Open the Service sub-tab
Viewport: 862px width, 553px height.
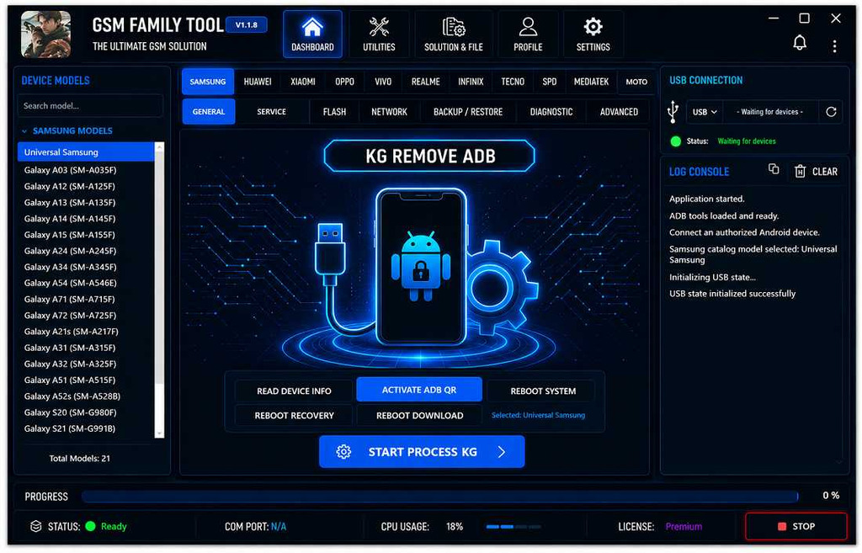272,112
